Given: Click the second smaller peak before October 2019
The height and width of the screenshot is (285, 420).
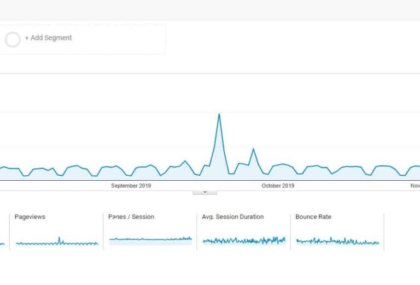Looking at the screenshot, I should (253, 149).
